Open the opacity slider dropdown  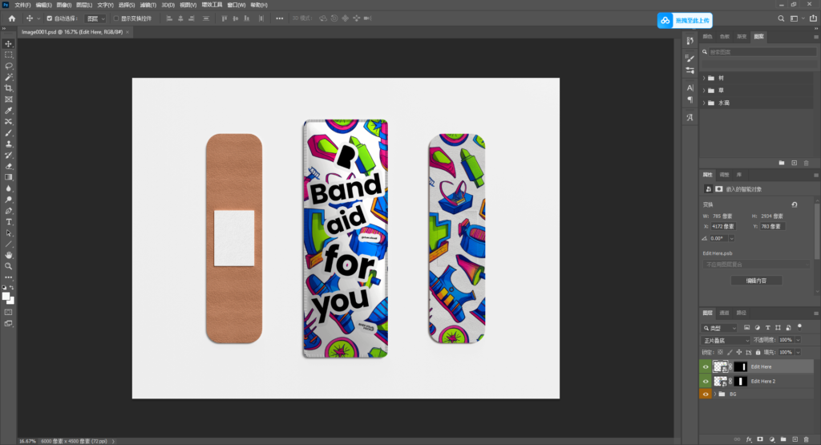point(798,340)
